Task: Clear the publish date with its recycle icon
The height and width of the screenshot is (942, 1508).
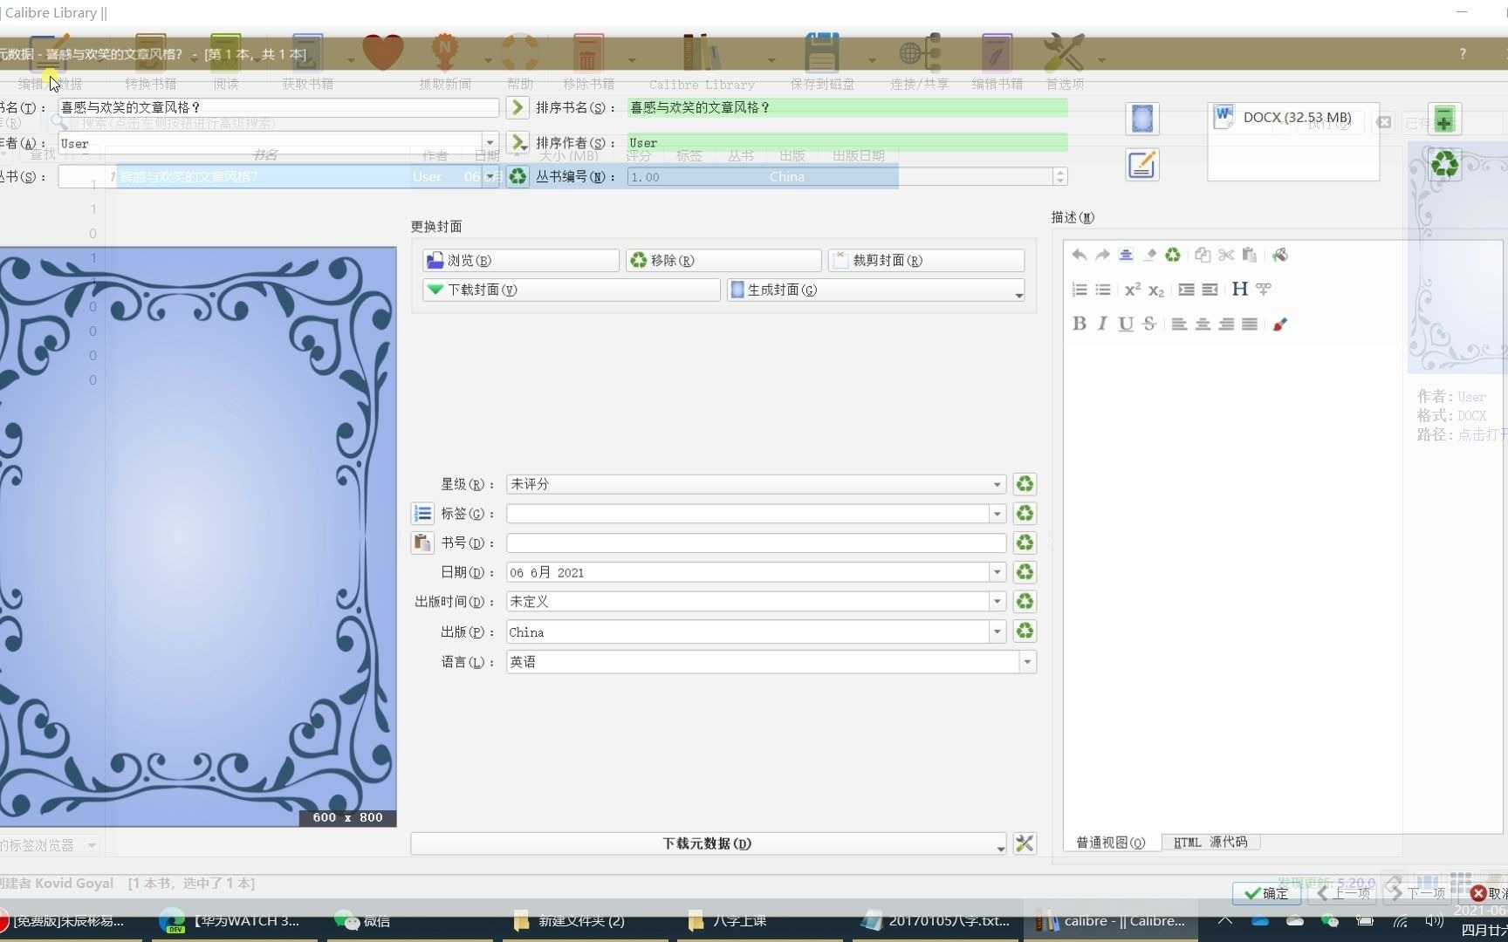Action: click(x=1025, y=602)
